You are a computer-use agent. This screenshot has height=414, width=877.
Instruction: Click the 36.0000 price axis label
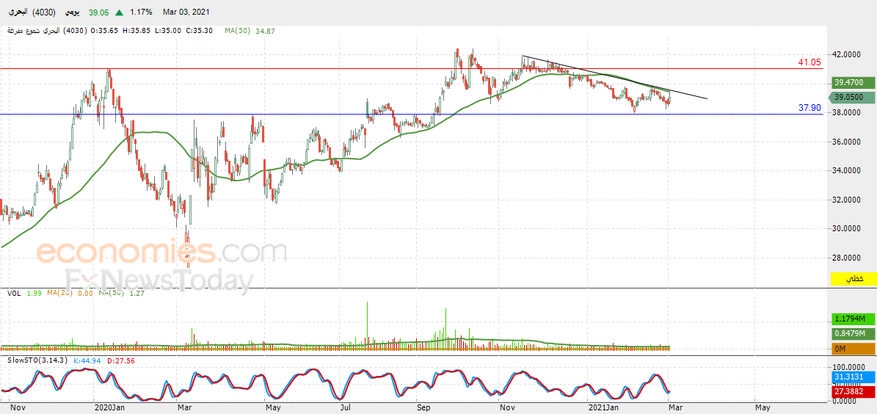point(848,142)
